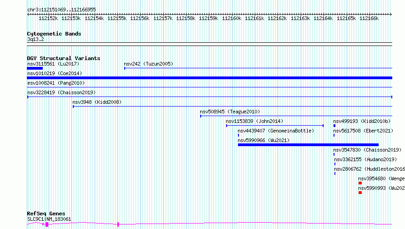The width and height of the screenshot is (405, 229).
Task: Click the nsv499193 (Kidd2010b) blue marker
Action: (x=334, y=126)
